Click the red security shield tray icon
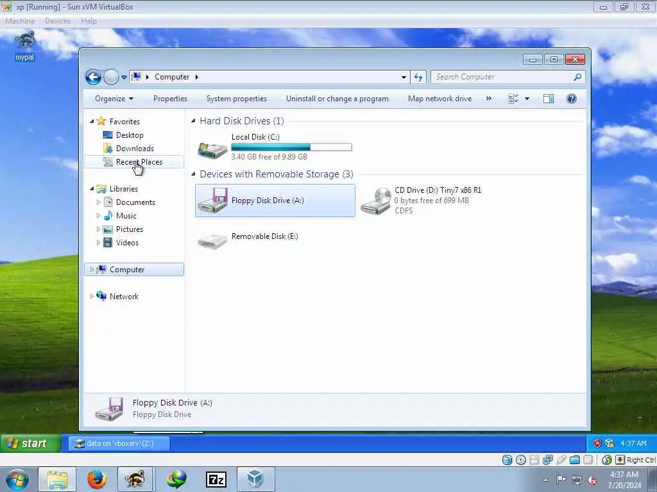657x492 pixels. [597, 443]
